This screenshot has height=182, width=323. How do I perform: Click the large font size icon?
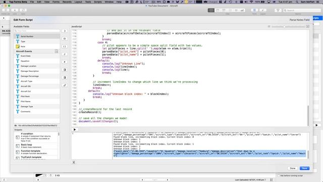click(x=307, y=26)
